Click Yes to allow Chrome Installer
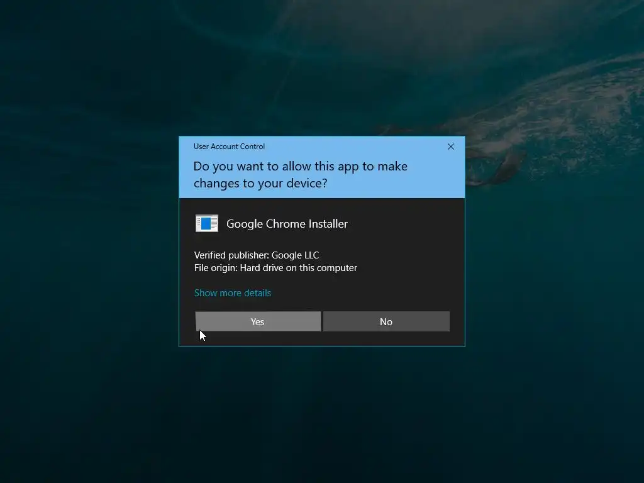This screenshot has height=483, width=644. point(258,321)
